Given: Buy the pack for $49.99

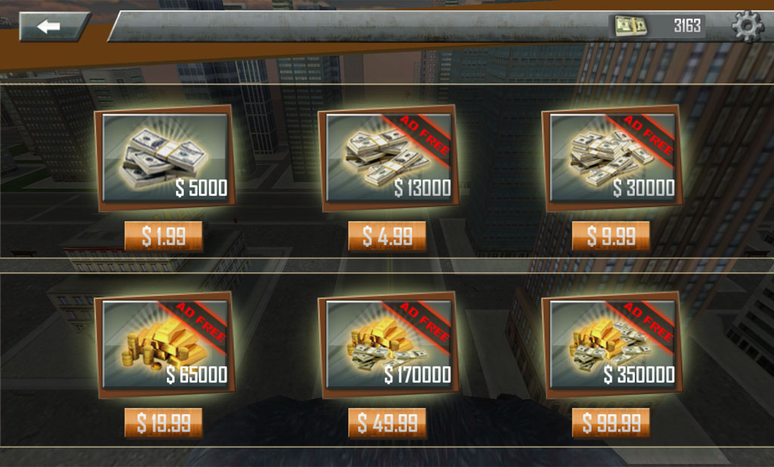Looking at the screenshot, I should [387, 422].
